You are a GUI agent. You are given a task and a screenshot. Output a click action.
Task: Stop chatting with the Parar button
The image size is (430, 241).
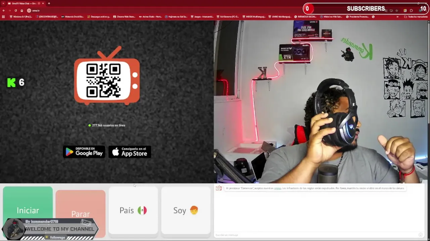pyautogui.click(x=80, y=214)
